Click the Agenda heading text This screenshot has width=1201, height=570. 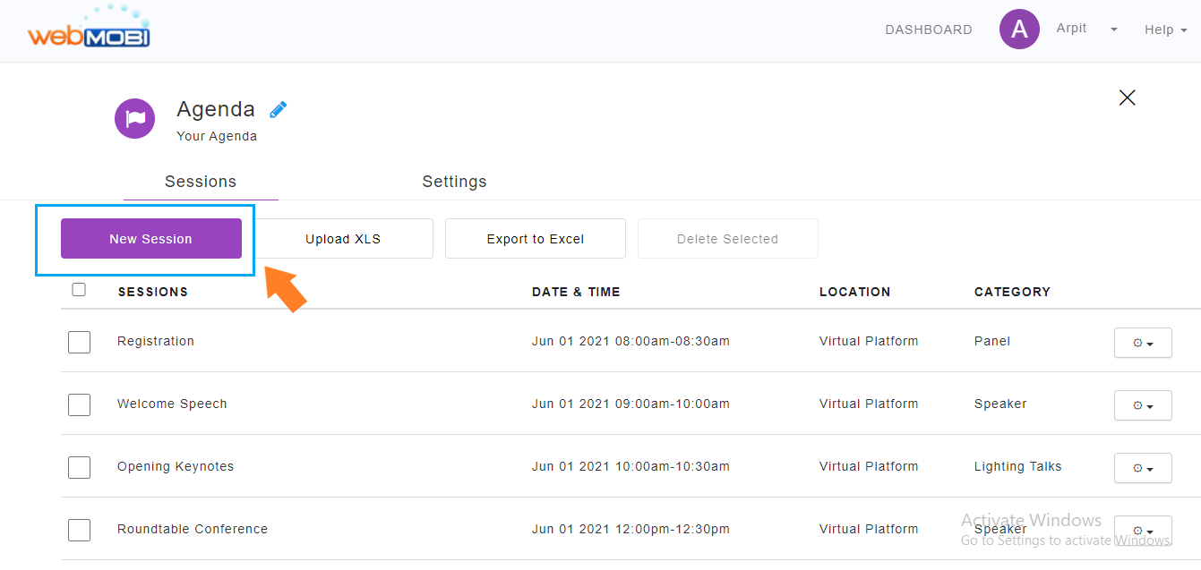tap(216, 109)
